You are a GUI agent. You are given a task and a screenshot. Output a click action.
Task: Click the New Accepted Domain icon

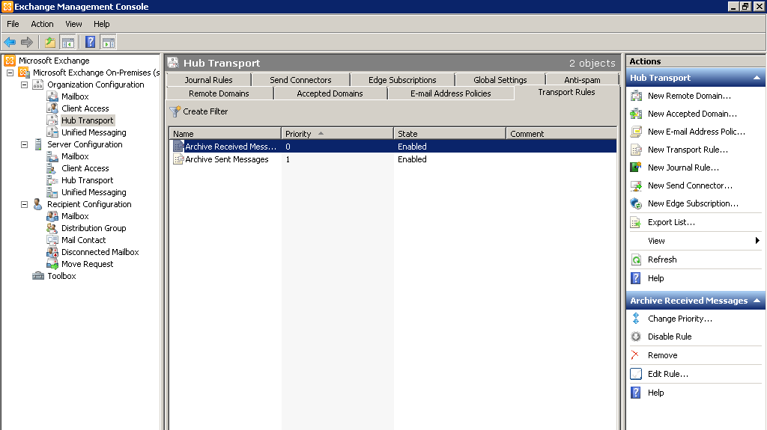(636, 114)
